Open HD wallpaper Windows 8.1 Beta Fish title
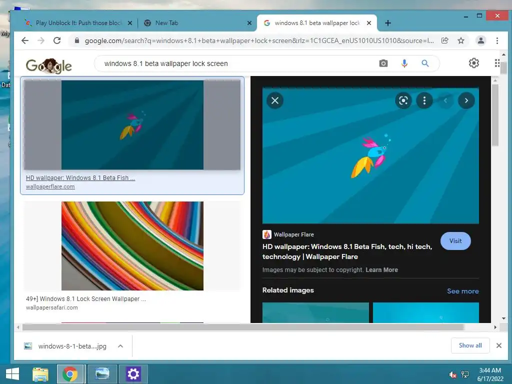Viewport: 512px width, 384px height. [x=347, y=251]
